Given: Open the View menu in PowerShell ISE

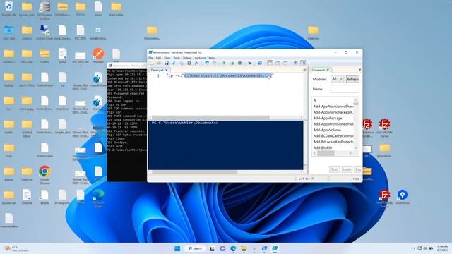Looking at the screenshot, I should 167,58.
